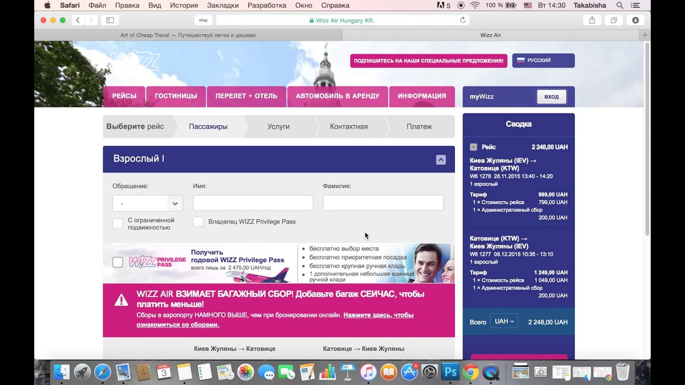Add a new Safari tab

tap(645, 35)
